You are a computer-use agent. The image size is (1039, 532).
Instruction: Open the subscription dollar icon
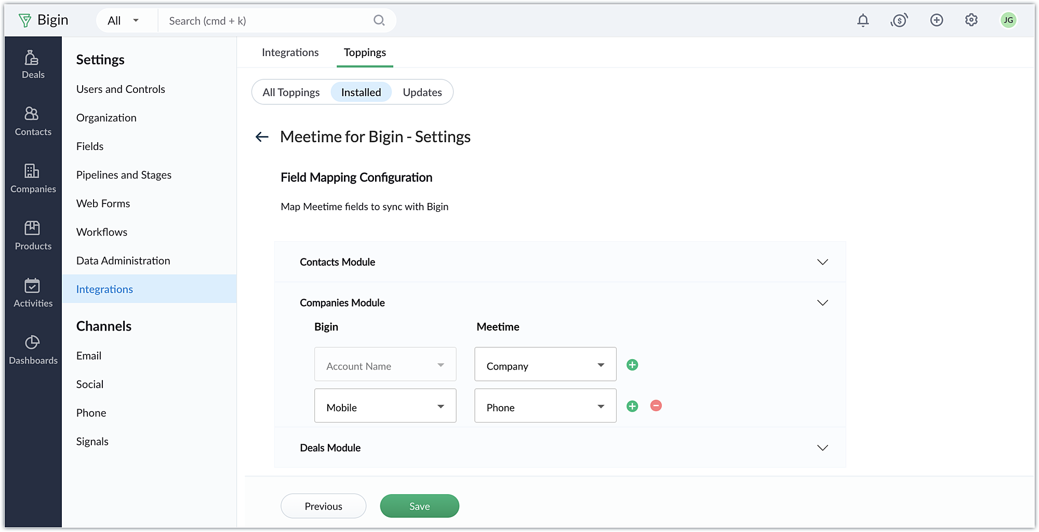click(899, 20)
